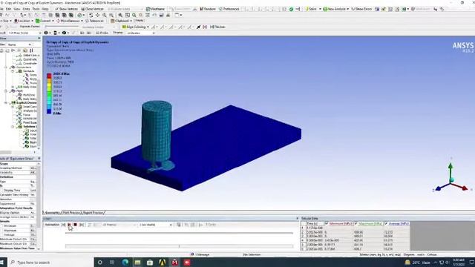Click the green Y-axis of triad
Viewport: 475px width, 267px height.
pyautogui.click(x=451, y=173)
